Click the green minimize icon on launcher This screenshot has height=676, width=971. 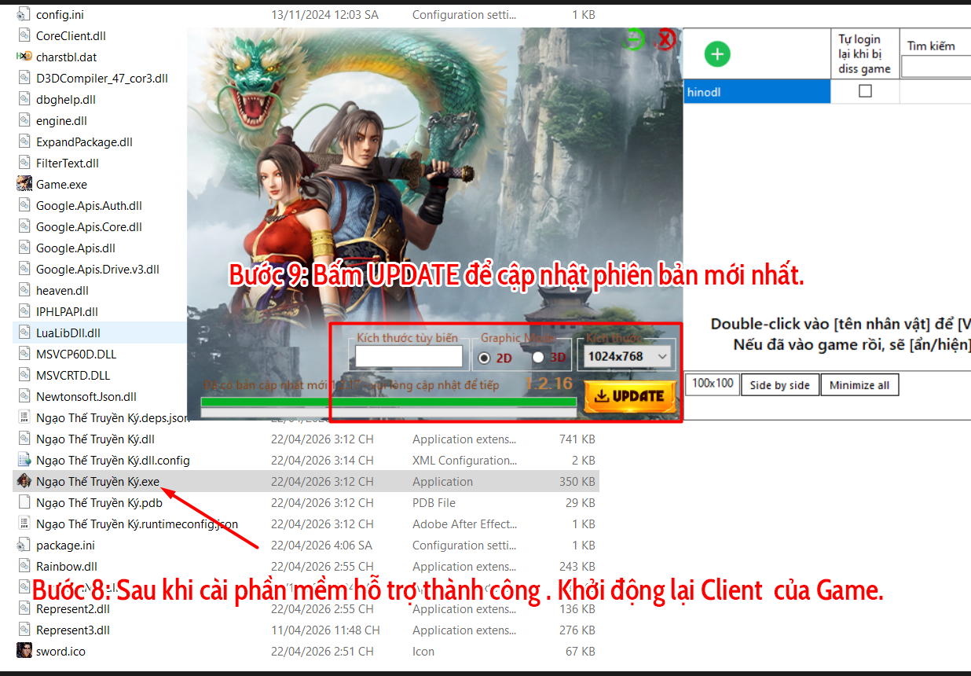click(x=635, y=39)
